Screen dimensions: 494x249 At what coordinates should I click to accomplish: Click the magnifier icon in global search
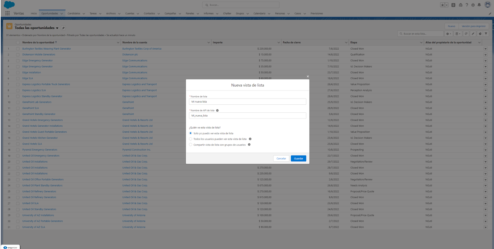pos(207,5)
